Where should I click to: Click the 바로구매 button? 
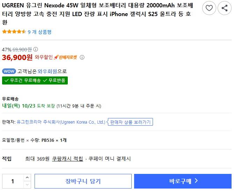tap(183, 181)
